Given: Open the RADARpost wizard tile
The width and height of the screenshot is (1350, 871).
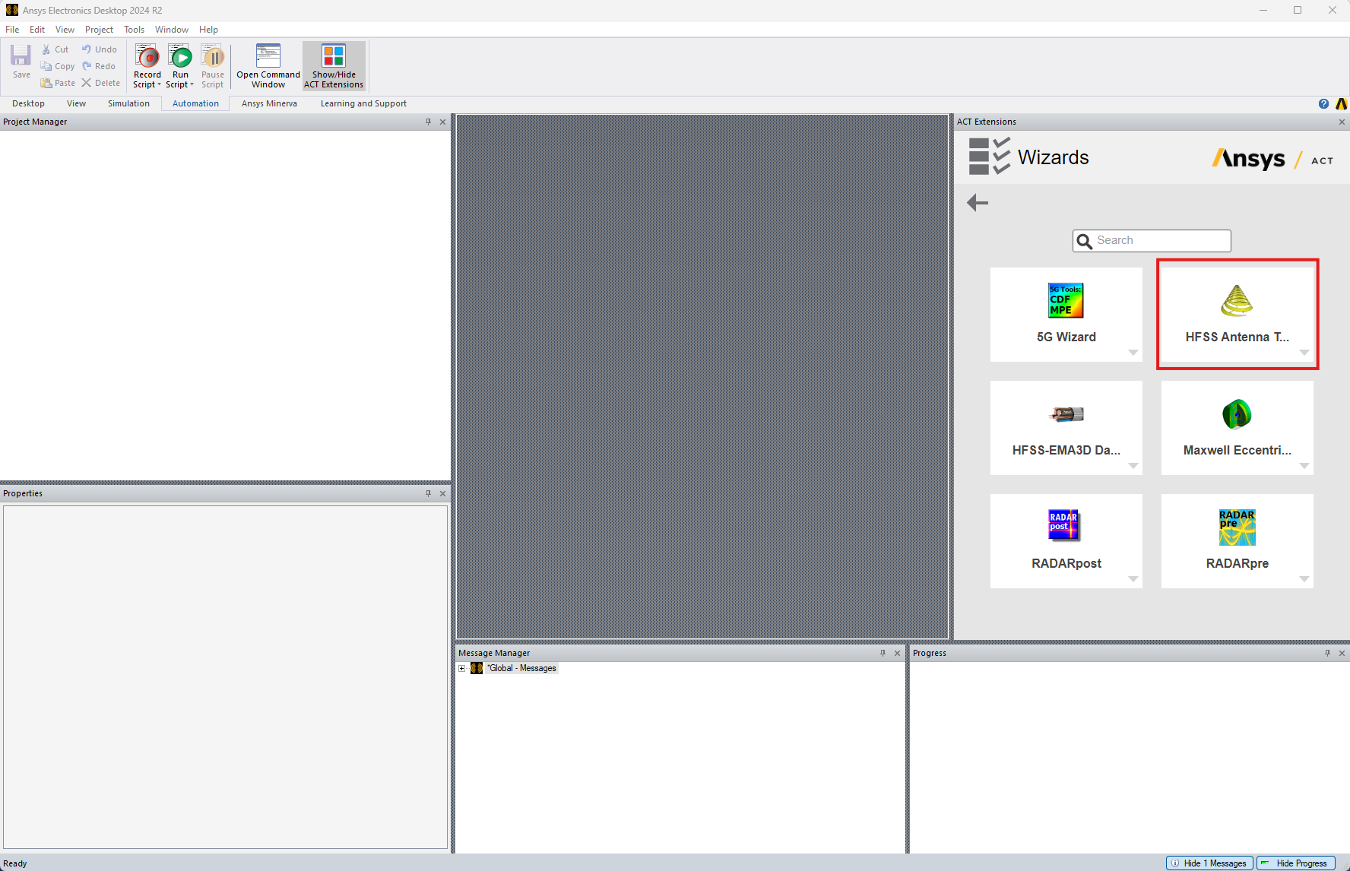Looking at the screenshot, I should tap(1066, 541).
